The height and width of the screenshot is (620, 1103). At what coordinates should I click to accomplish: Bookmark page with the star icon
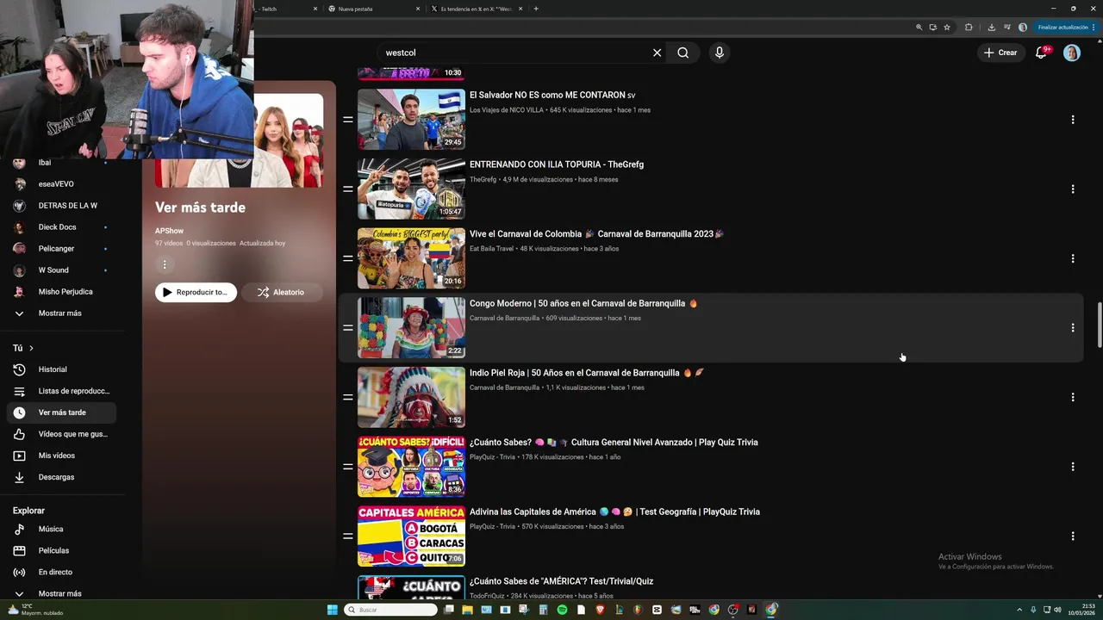point(947,28)
